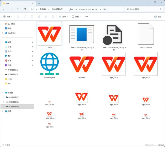Click gitee in the address breadcrumb

(x=71, y=9)
